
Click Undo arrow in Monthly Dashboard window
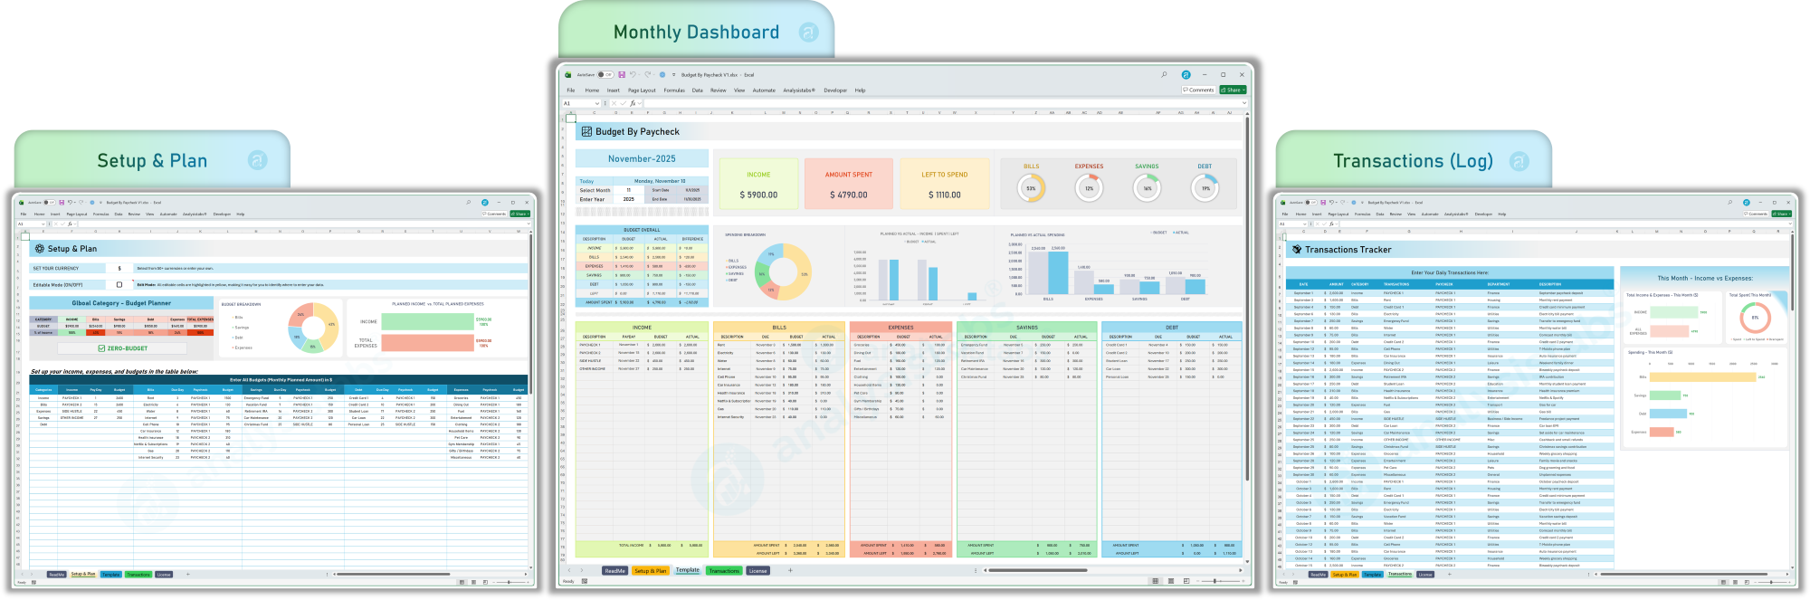(x=633, y=75)
